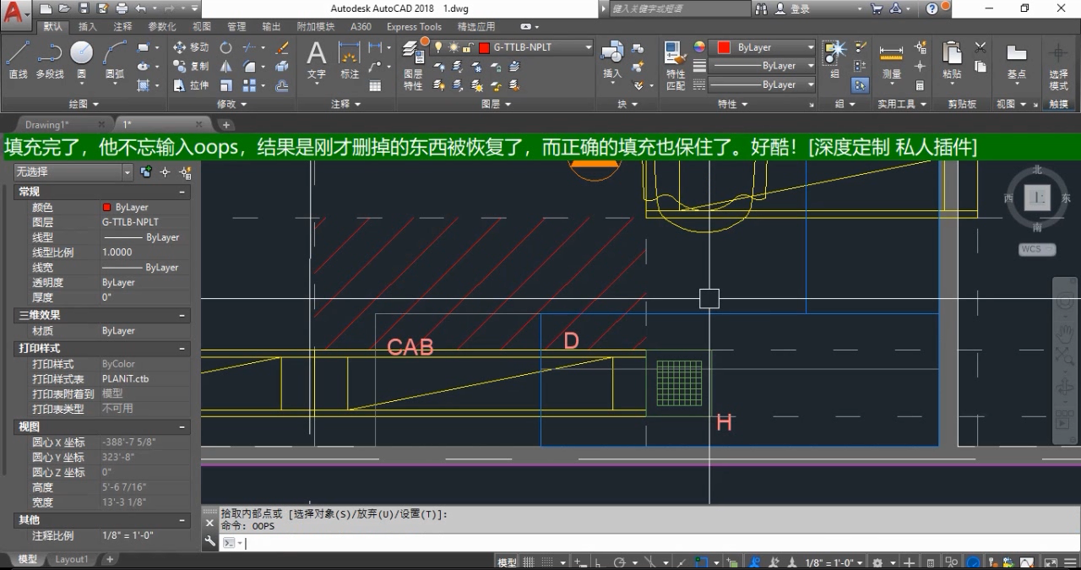
Task: Activate the Copy (复制) tool
Action: [x=191, y=66]
